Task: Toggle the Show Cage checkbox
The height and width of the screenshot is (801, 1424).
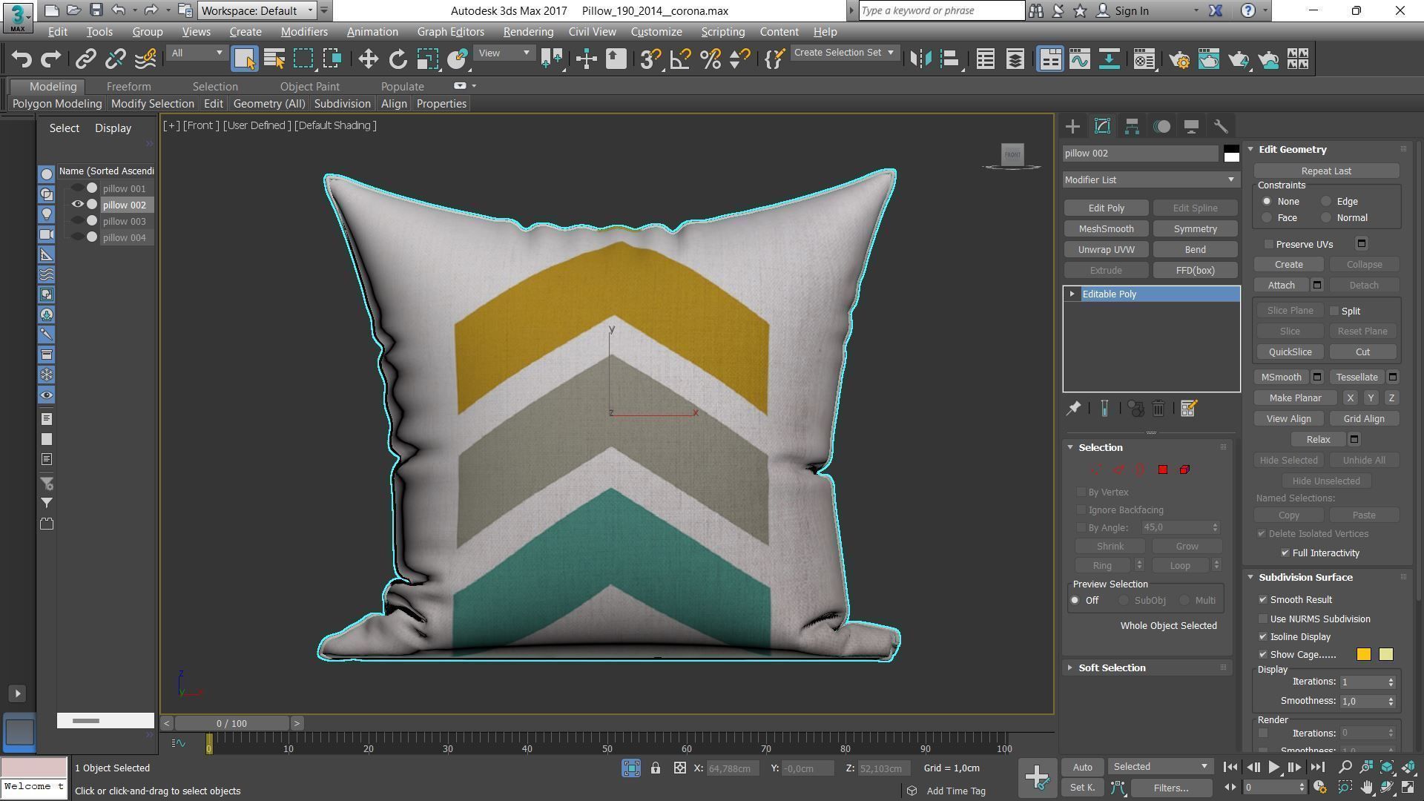Action: (1263, 654)
